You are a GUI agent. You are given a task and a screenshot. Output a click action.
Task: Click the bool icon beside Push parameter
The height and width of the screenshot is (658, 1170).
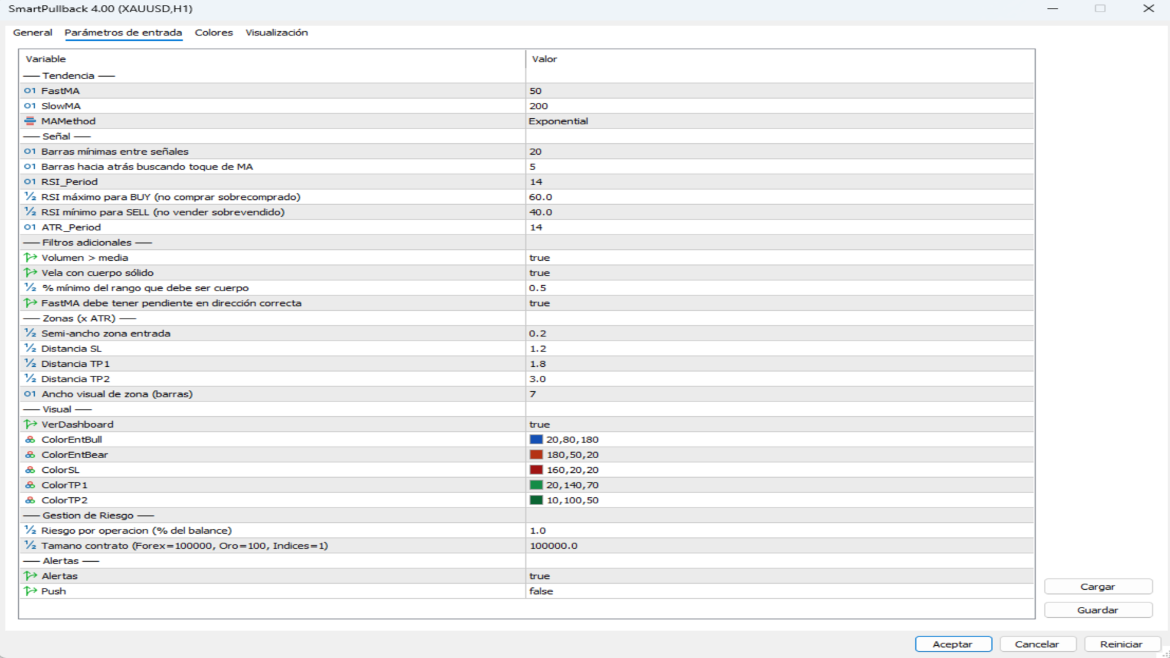click(30, 591)
